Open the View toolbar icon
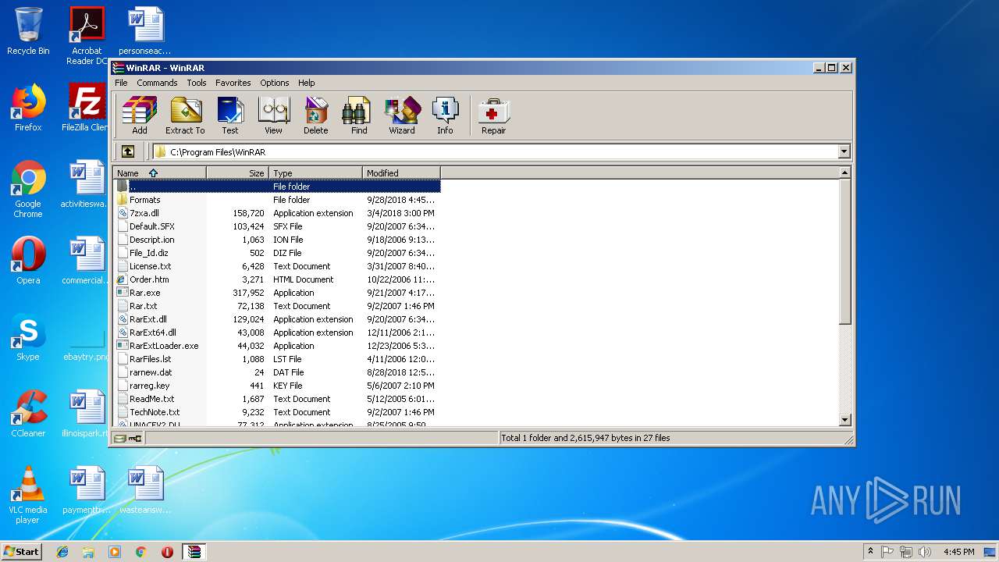The image size is (999, 562). coord(273,116)
